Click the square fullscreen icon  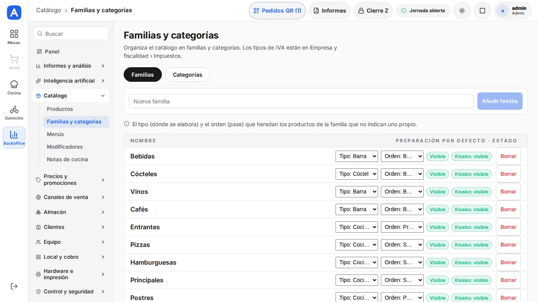[482, 11]
